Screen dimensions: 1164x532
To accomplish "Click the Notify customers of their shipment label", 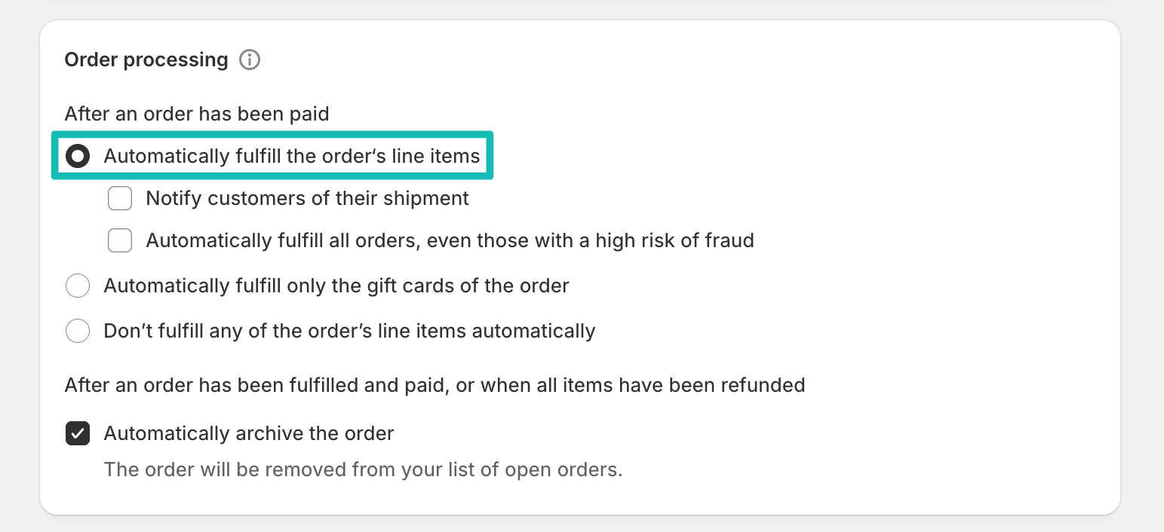I will tap(308, 198).
